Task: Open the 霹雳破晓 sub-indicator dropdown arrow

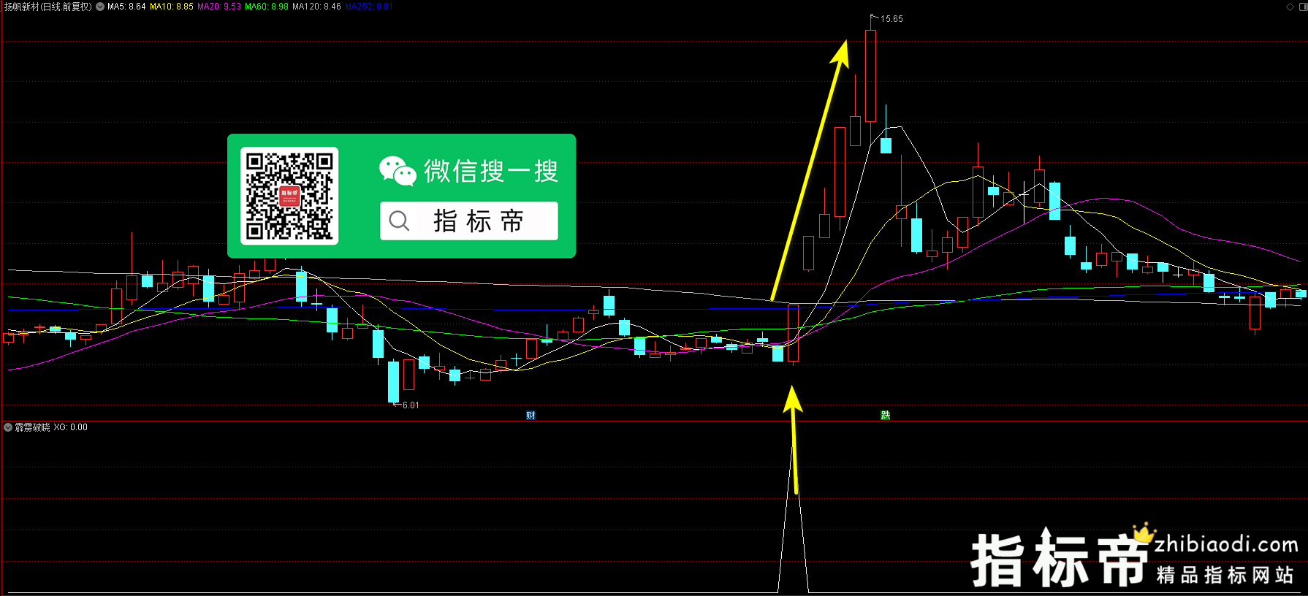Action: pos(8,427)
